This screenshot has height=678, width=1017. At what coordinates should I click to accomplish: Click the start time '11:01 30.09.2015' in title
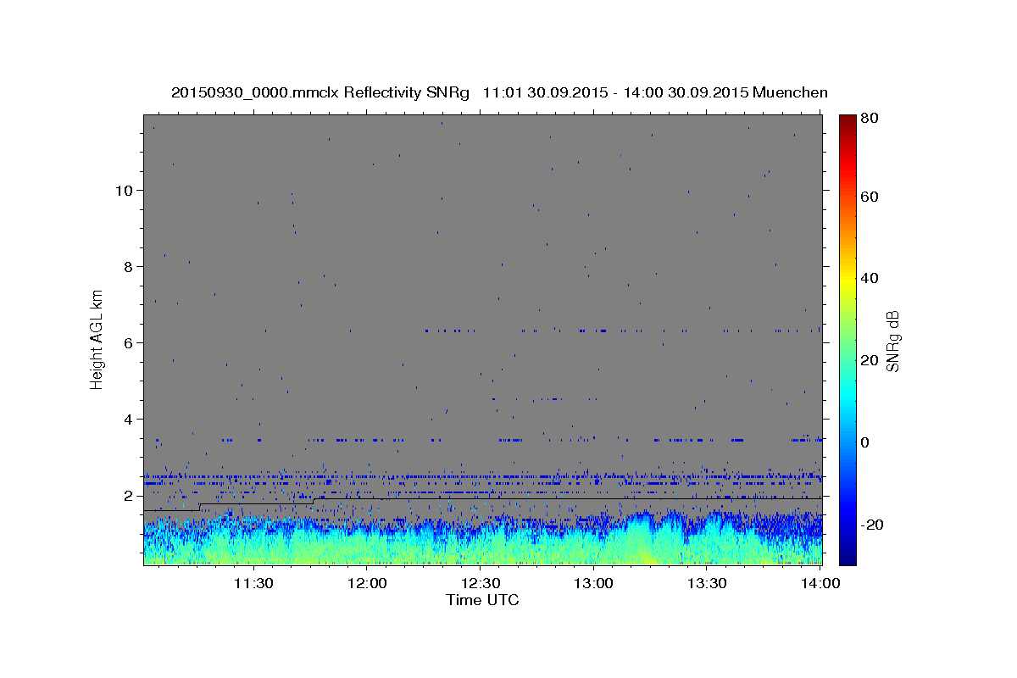[x=543, y=92]
